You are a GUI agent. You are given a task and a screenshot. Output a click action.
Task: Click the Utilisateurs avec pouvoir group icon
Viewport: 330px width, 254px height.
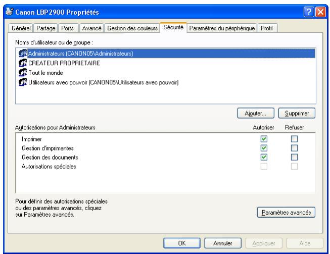pos(23,82)
